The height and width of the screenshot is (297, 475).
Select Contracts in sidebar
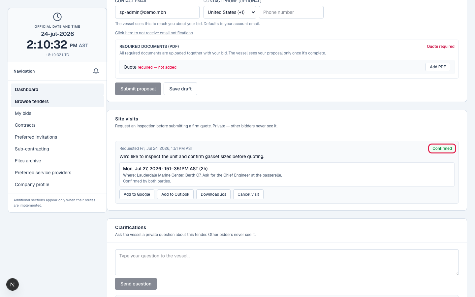pyautogui.click(x=57, y=125)
